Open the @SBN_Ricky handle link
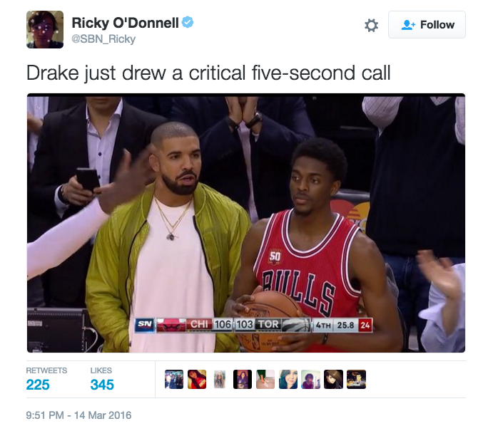The height and width of the screenshot is (426, 493). tap(103, 39)
